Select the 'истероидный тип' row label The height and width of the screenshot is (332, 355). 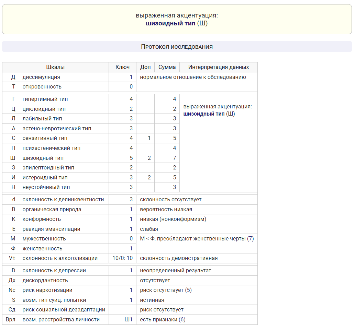pyautogui.click(x=45, y=178)
